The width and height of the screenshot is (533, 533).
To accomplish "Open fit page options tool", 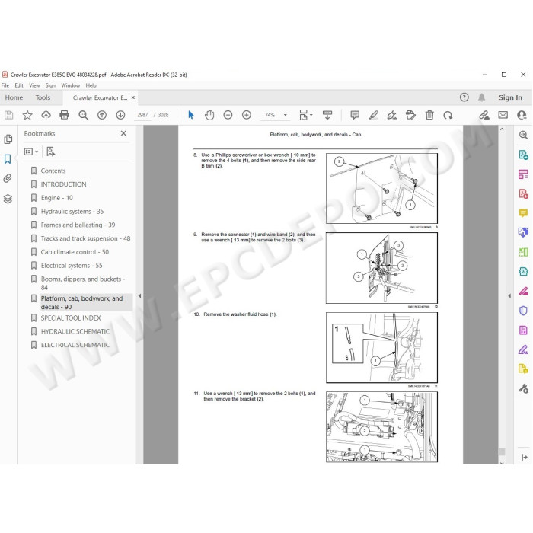I will pyautogui.click(x=305, y=115).
